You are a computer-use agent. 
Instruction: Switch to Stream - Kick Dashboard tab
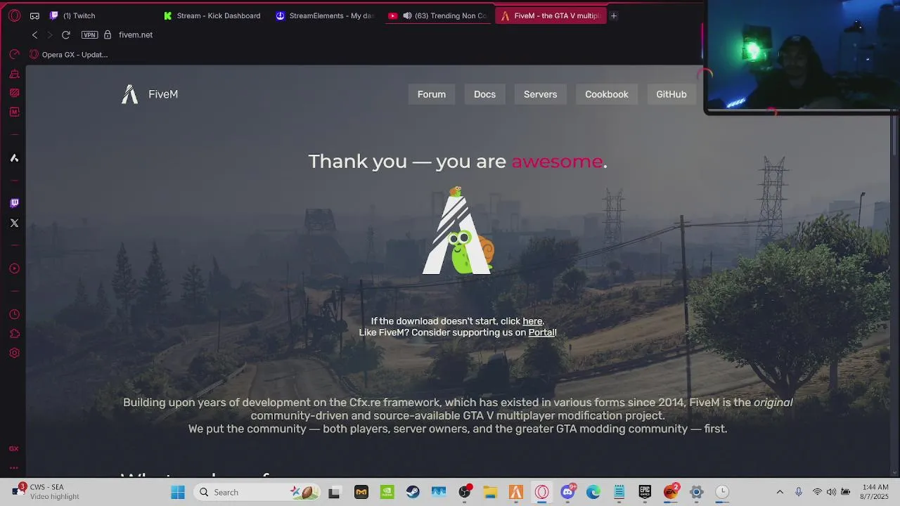tap(213, 15)
